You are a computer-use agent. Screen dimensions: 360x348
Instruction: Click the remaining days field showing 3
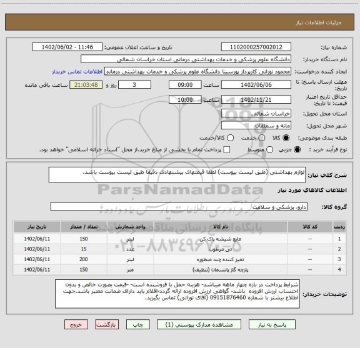pyautogui.click(x=134, y=85)
